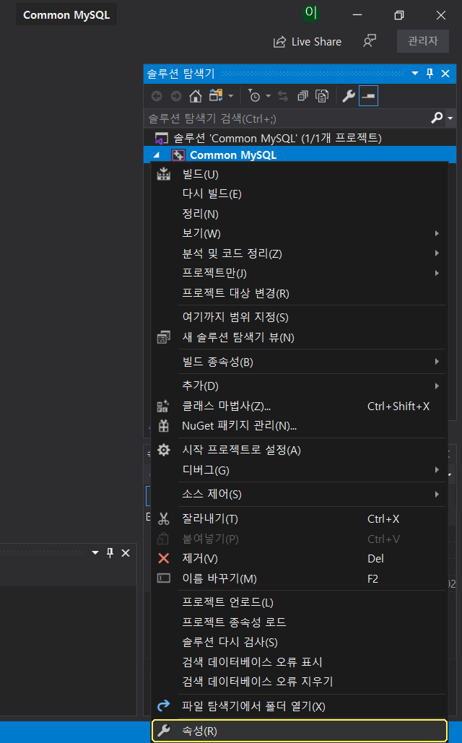Image resolution: width=462 pixels, height=743 pixels.
Task: Choose NuGet 패키지 관리(N)...
Action: 299,425
